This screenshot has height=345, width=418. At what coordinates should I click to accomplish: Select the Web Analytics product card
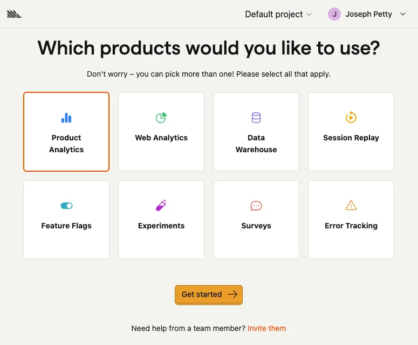[x=161, y=132]
